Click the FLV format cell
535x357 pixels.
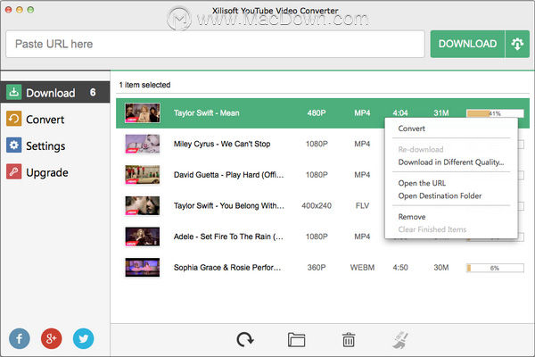coord(362,205)
